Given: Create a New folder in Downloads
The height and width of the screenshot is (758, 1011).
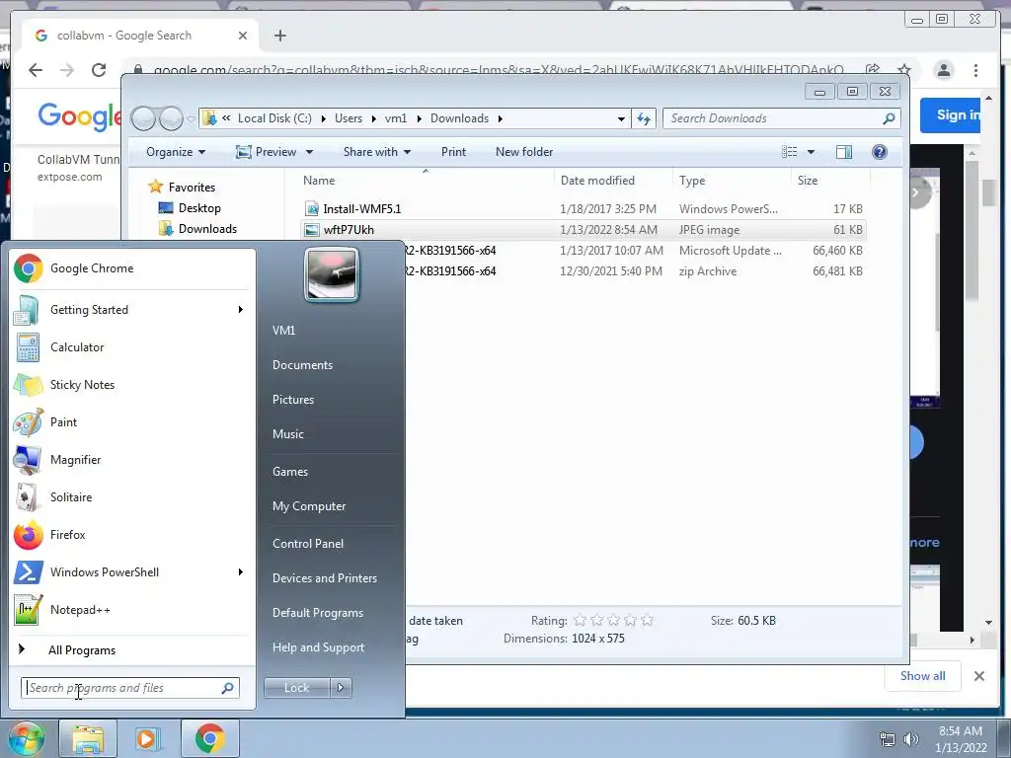Looking at the screenshot, I should point(523,151).
